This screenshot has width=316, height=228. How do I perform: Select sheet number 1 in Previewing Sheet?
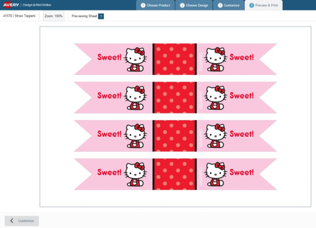click(x=101, y=16)
